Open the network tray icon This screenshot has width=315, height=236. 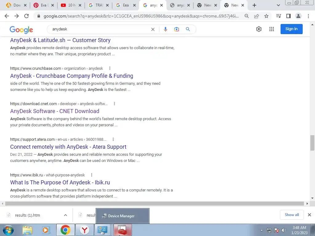click(x=269, y=230)
